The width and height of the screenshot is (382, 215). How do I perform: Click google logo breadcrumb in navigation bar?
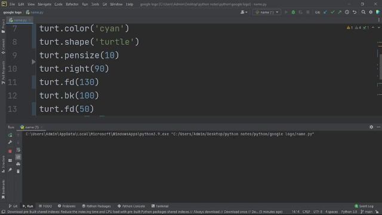[x=13, y=12]
